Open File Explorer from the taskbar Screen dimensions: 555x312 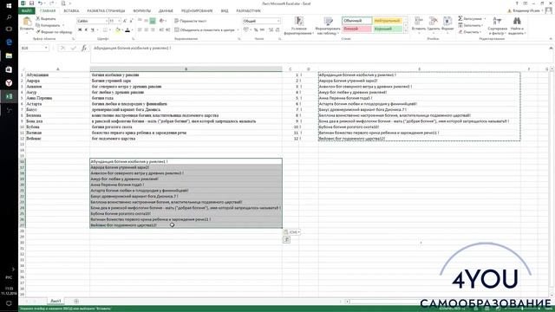pyautogui.click(x=9, y=55)
